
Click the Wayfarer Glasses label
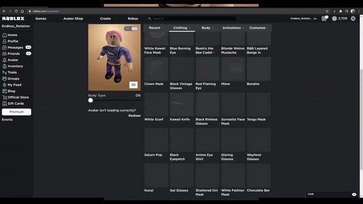click(254, 157)
